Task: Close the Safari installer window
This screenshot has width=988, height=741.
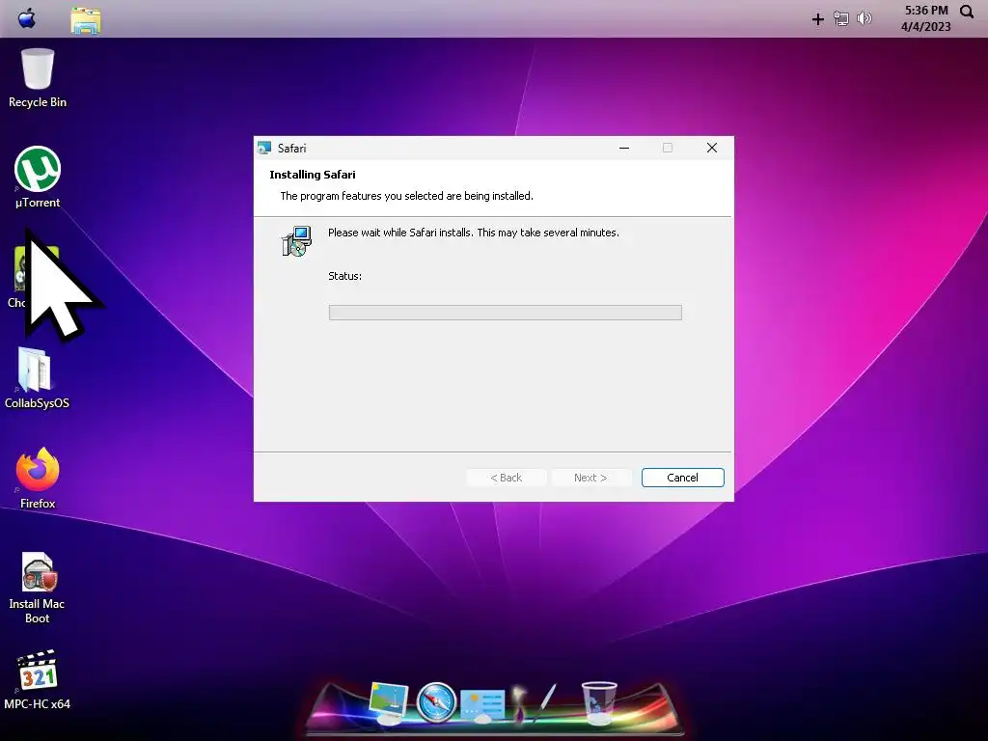Action: [712, 148]
